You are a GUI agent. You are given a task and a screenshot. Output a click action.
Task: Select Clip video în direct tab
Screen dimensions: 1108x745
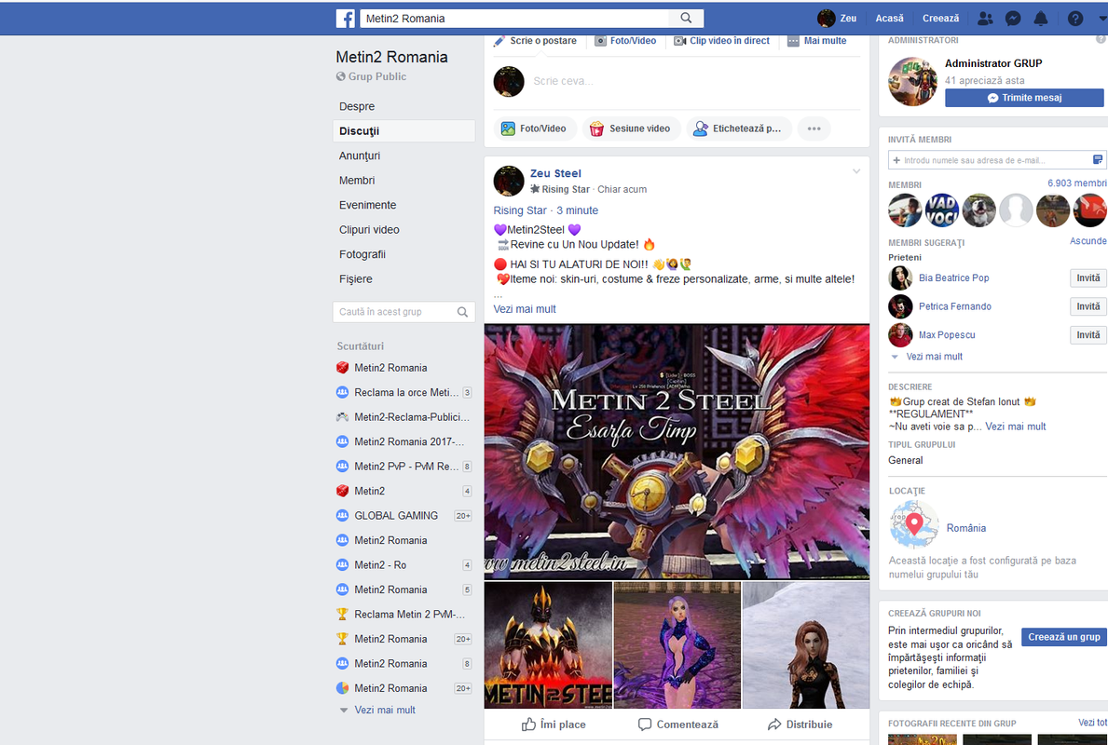pos(721,41)
